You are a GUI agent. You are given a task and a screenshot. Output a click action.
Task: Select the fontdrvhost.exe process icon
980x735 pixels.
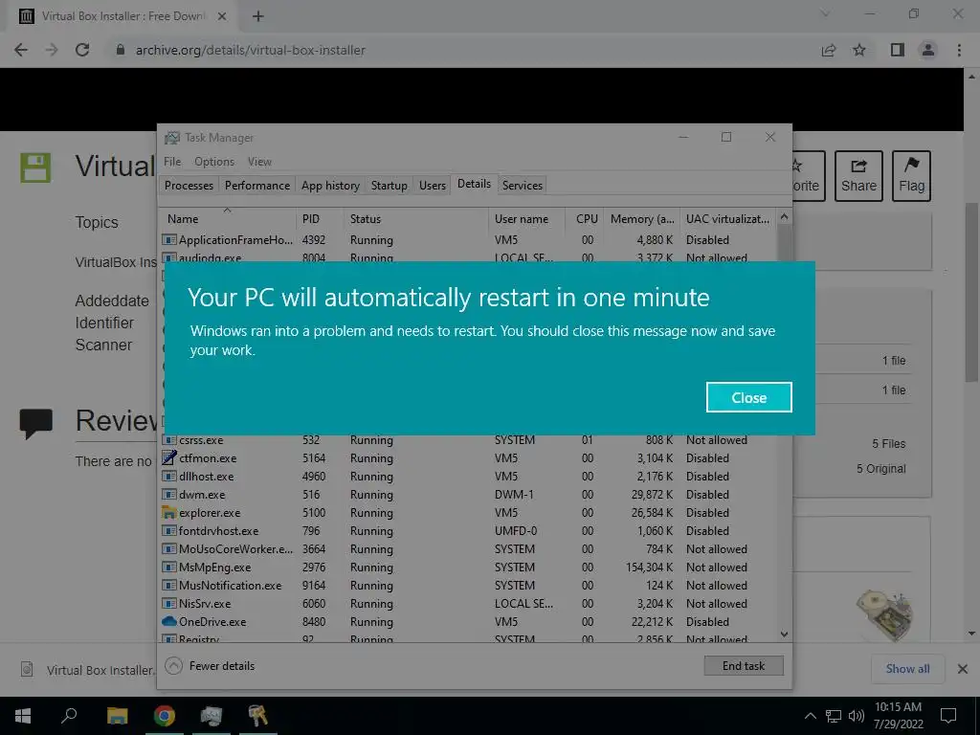(x=168, y=530)
